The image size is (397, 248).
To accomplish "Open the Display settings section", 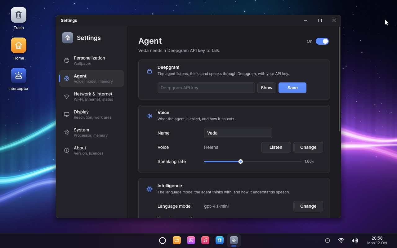I will 91,114.
